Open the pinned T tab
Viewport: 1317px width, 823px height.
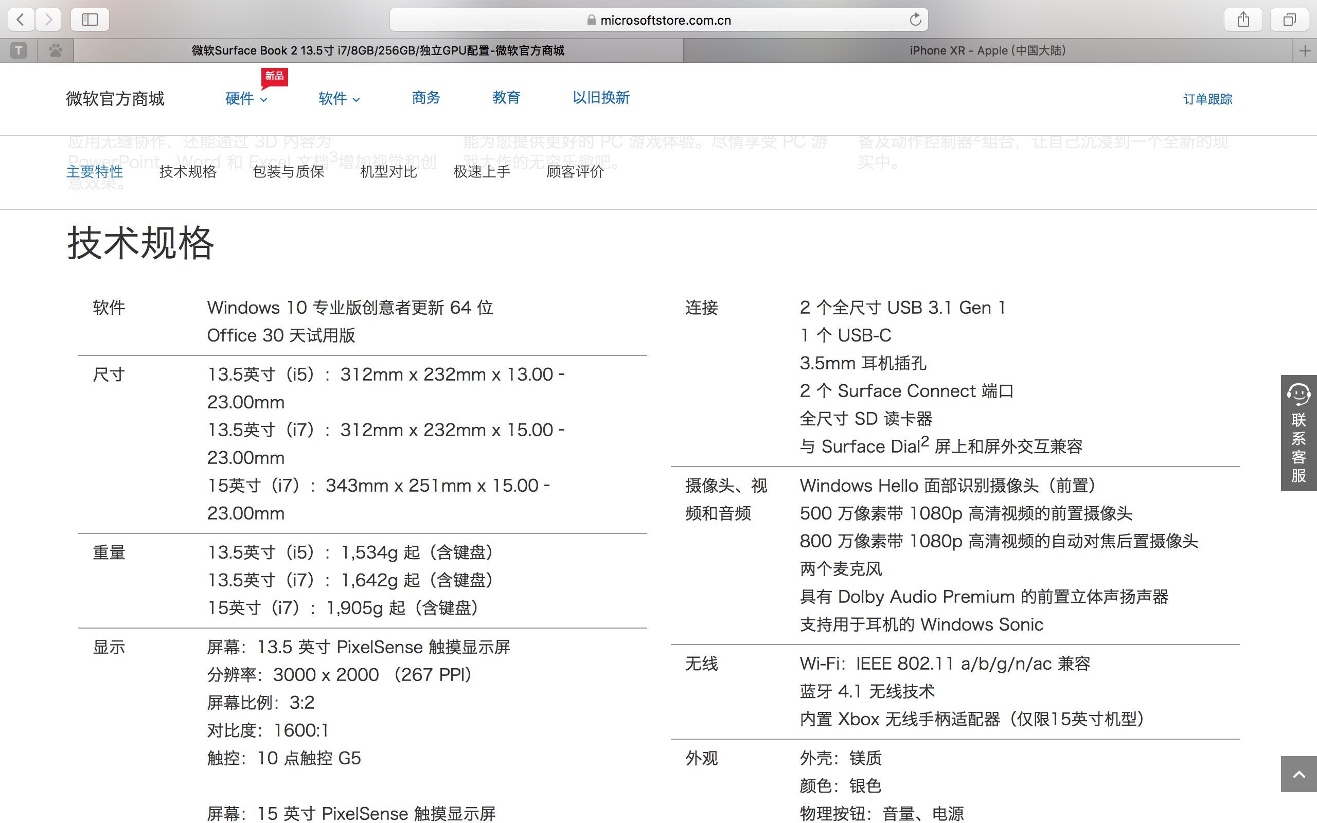(x=19, y=51)
